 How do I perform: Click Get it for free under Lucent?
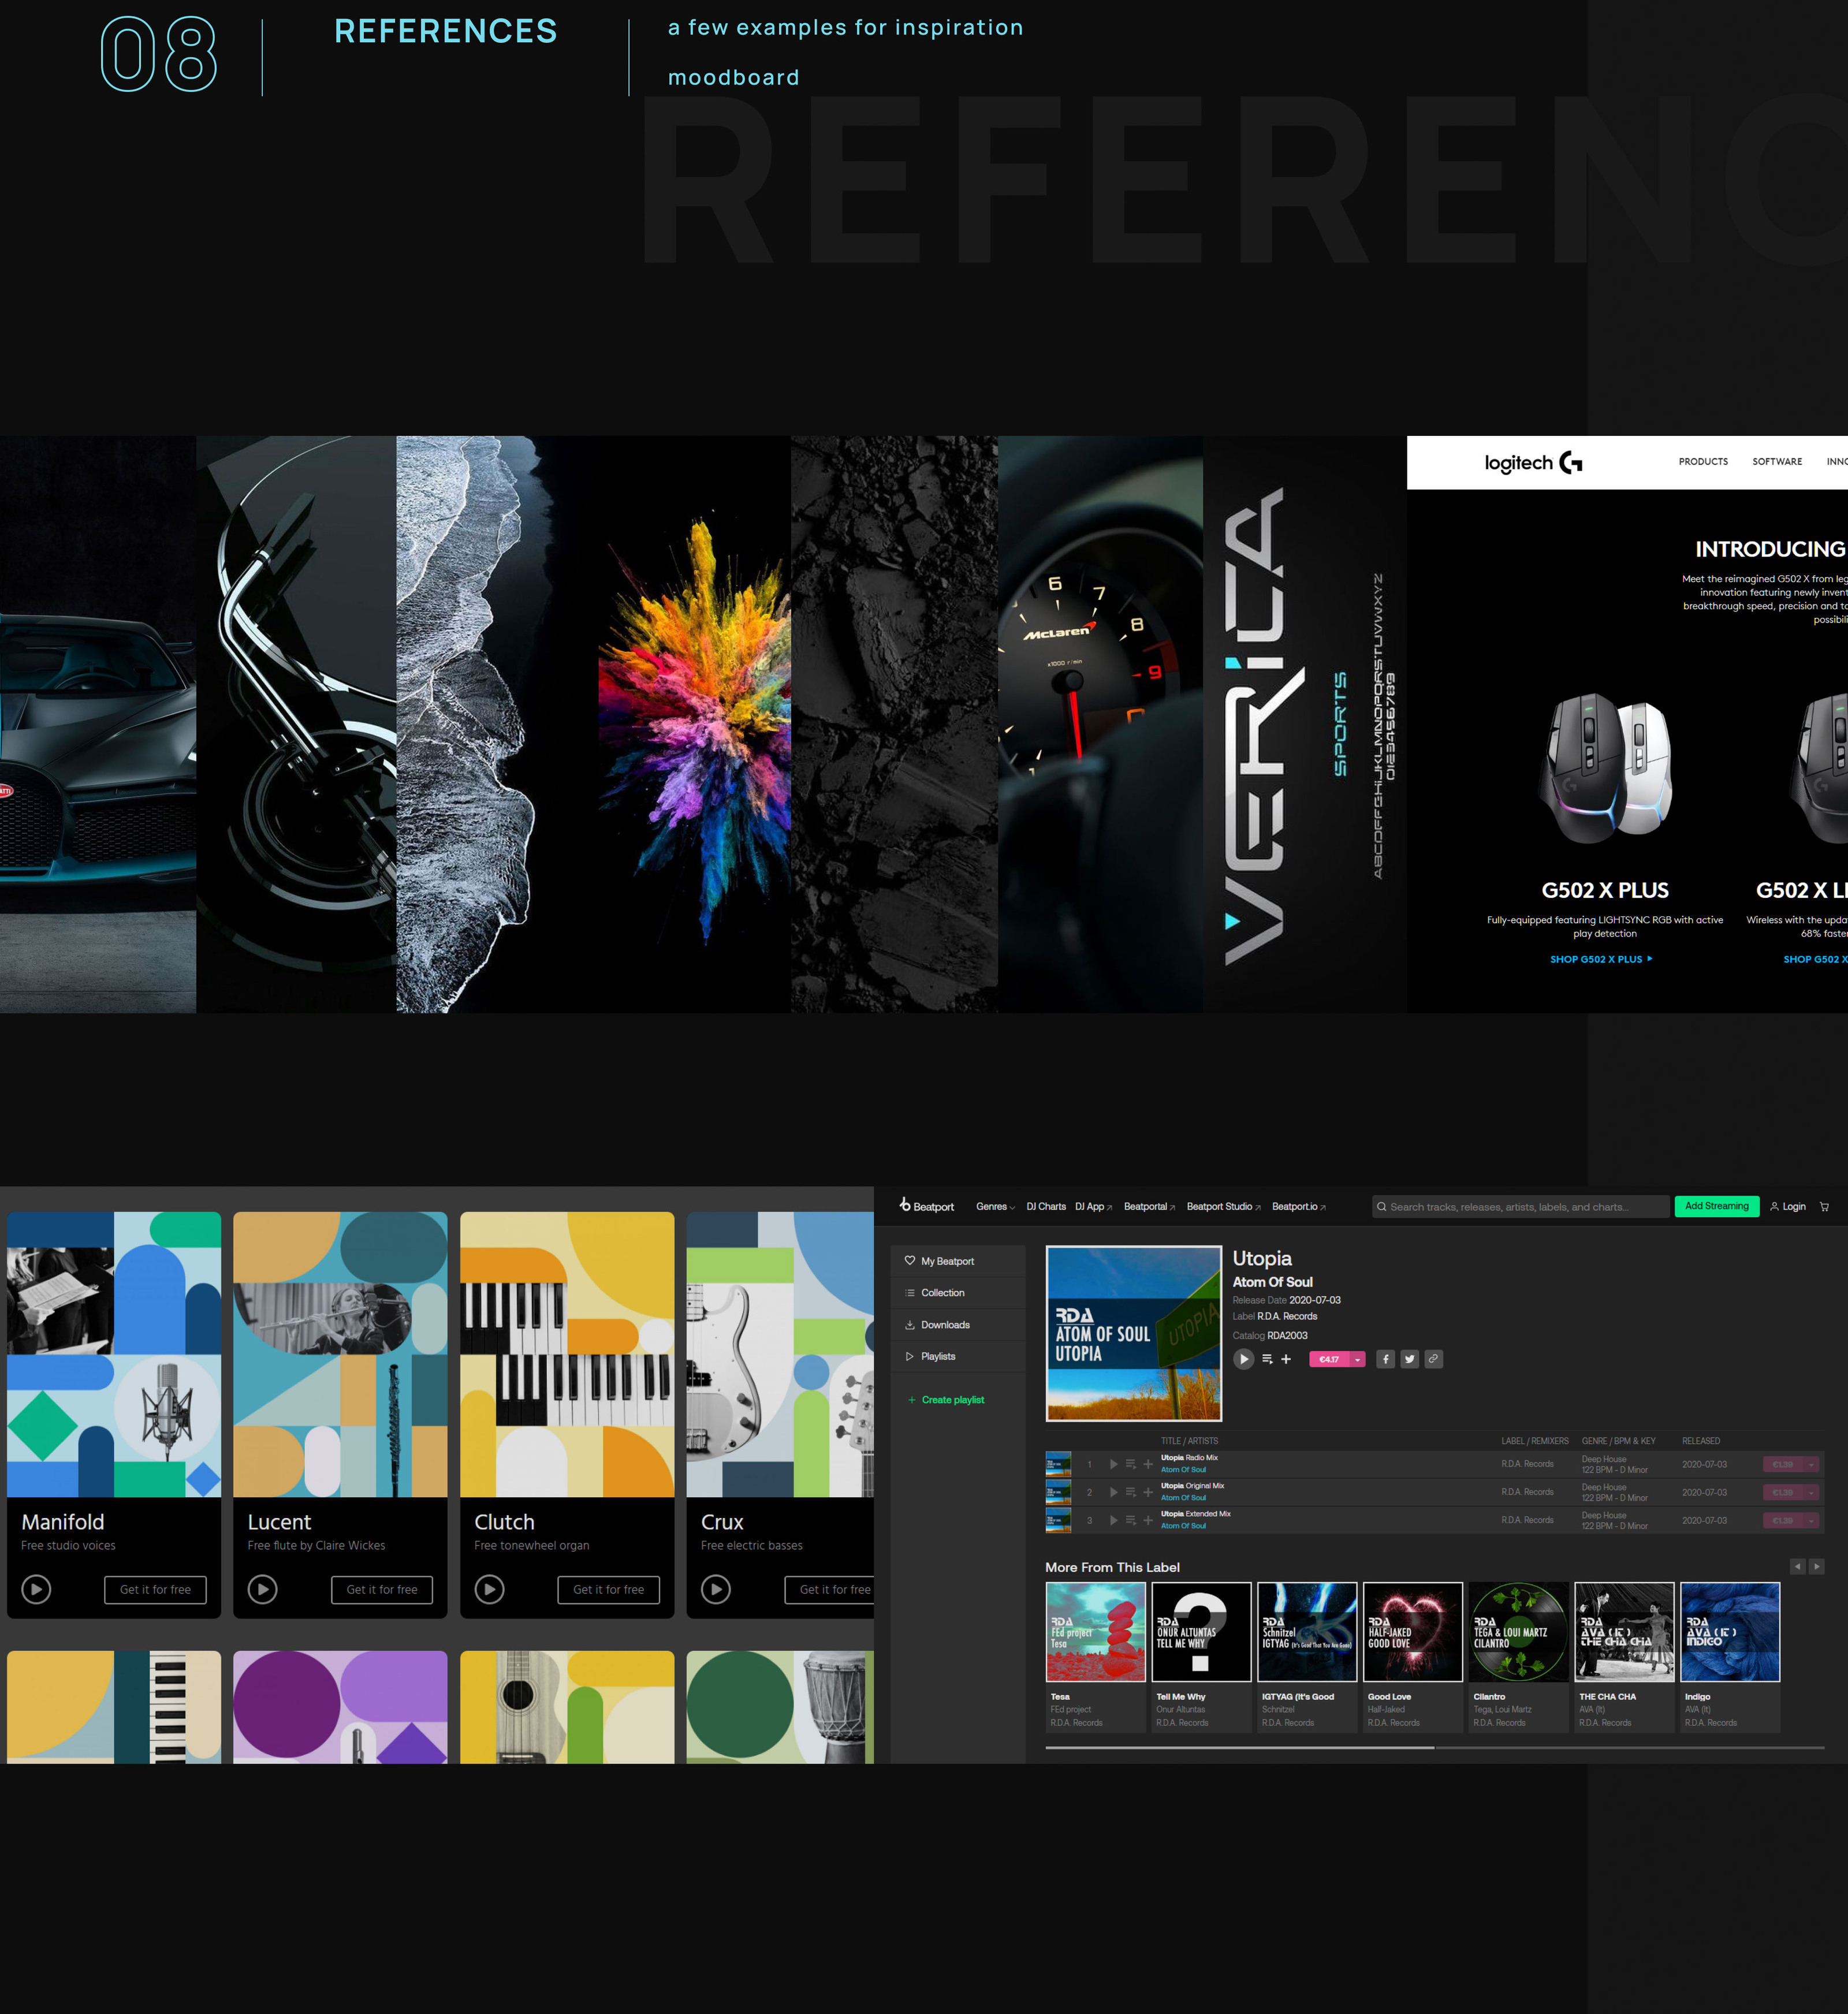(x=382, y=1589)
